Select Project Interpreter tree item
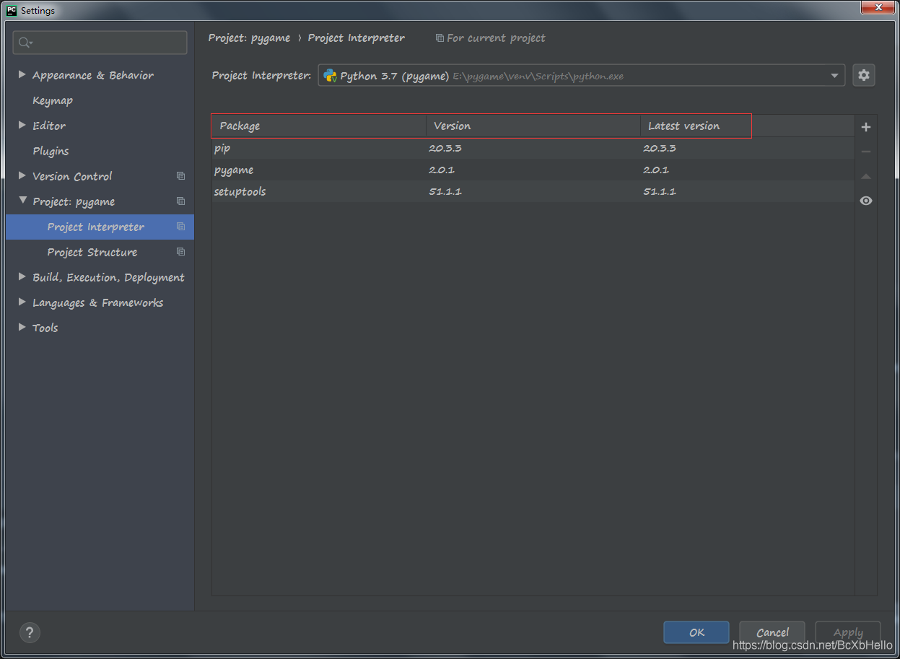900x659 pixels. pos(100,227)
